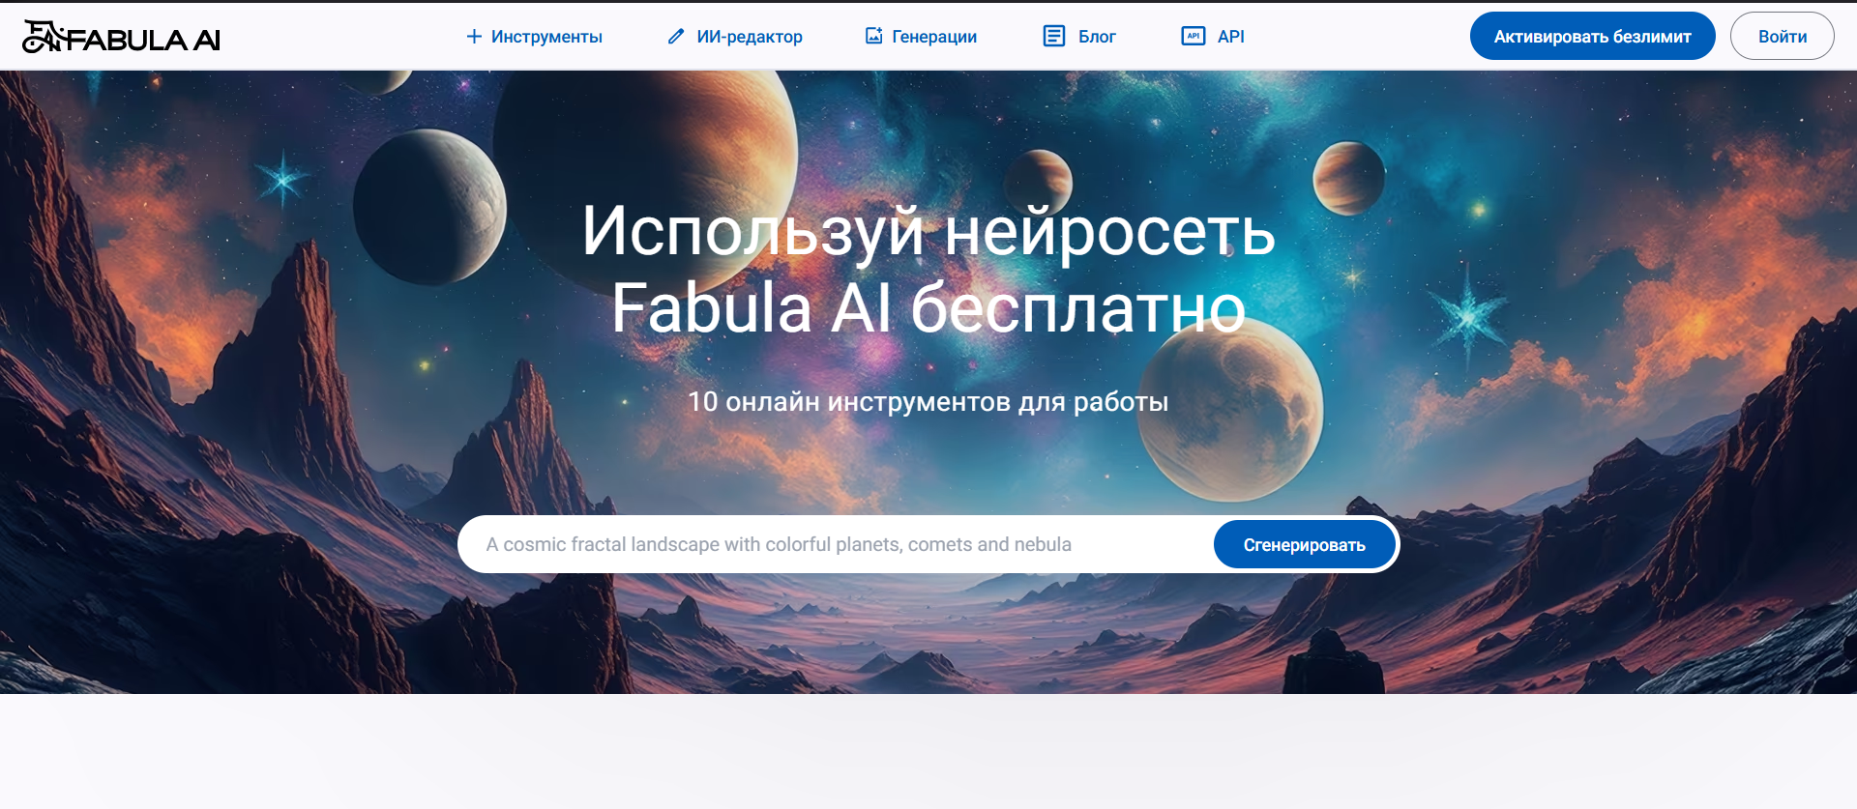
Task: Click the 'Используй нейросеть Fabula AI' heading
Action: pyautogui.click(x=928, y=270)
